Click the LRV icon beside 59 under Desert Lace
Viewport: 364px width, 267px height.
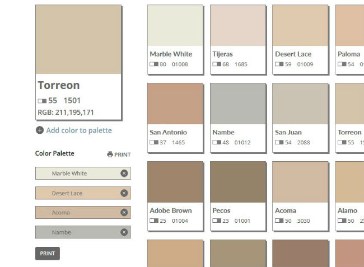pos(279,64)
